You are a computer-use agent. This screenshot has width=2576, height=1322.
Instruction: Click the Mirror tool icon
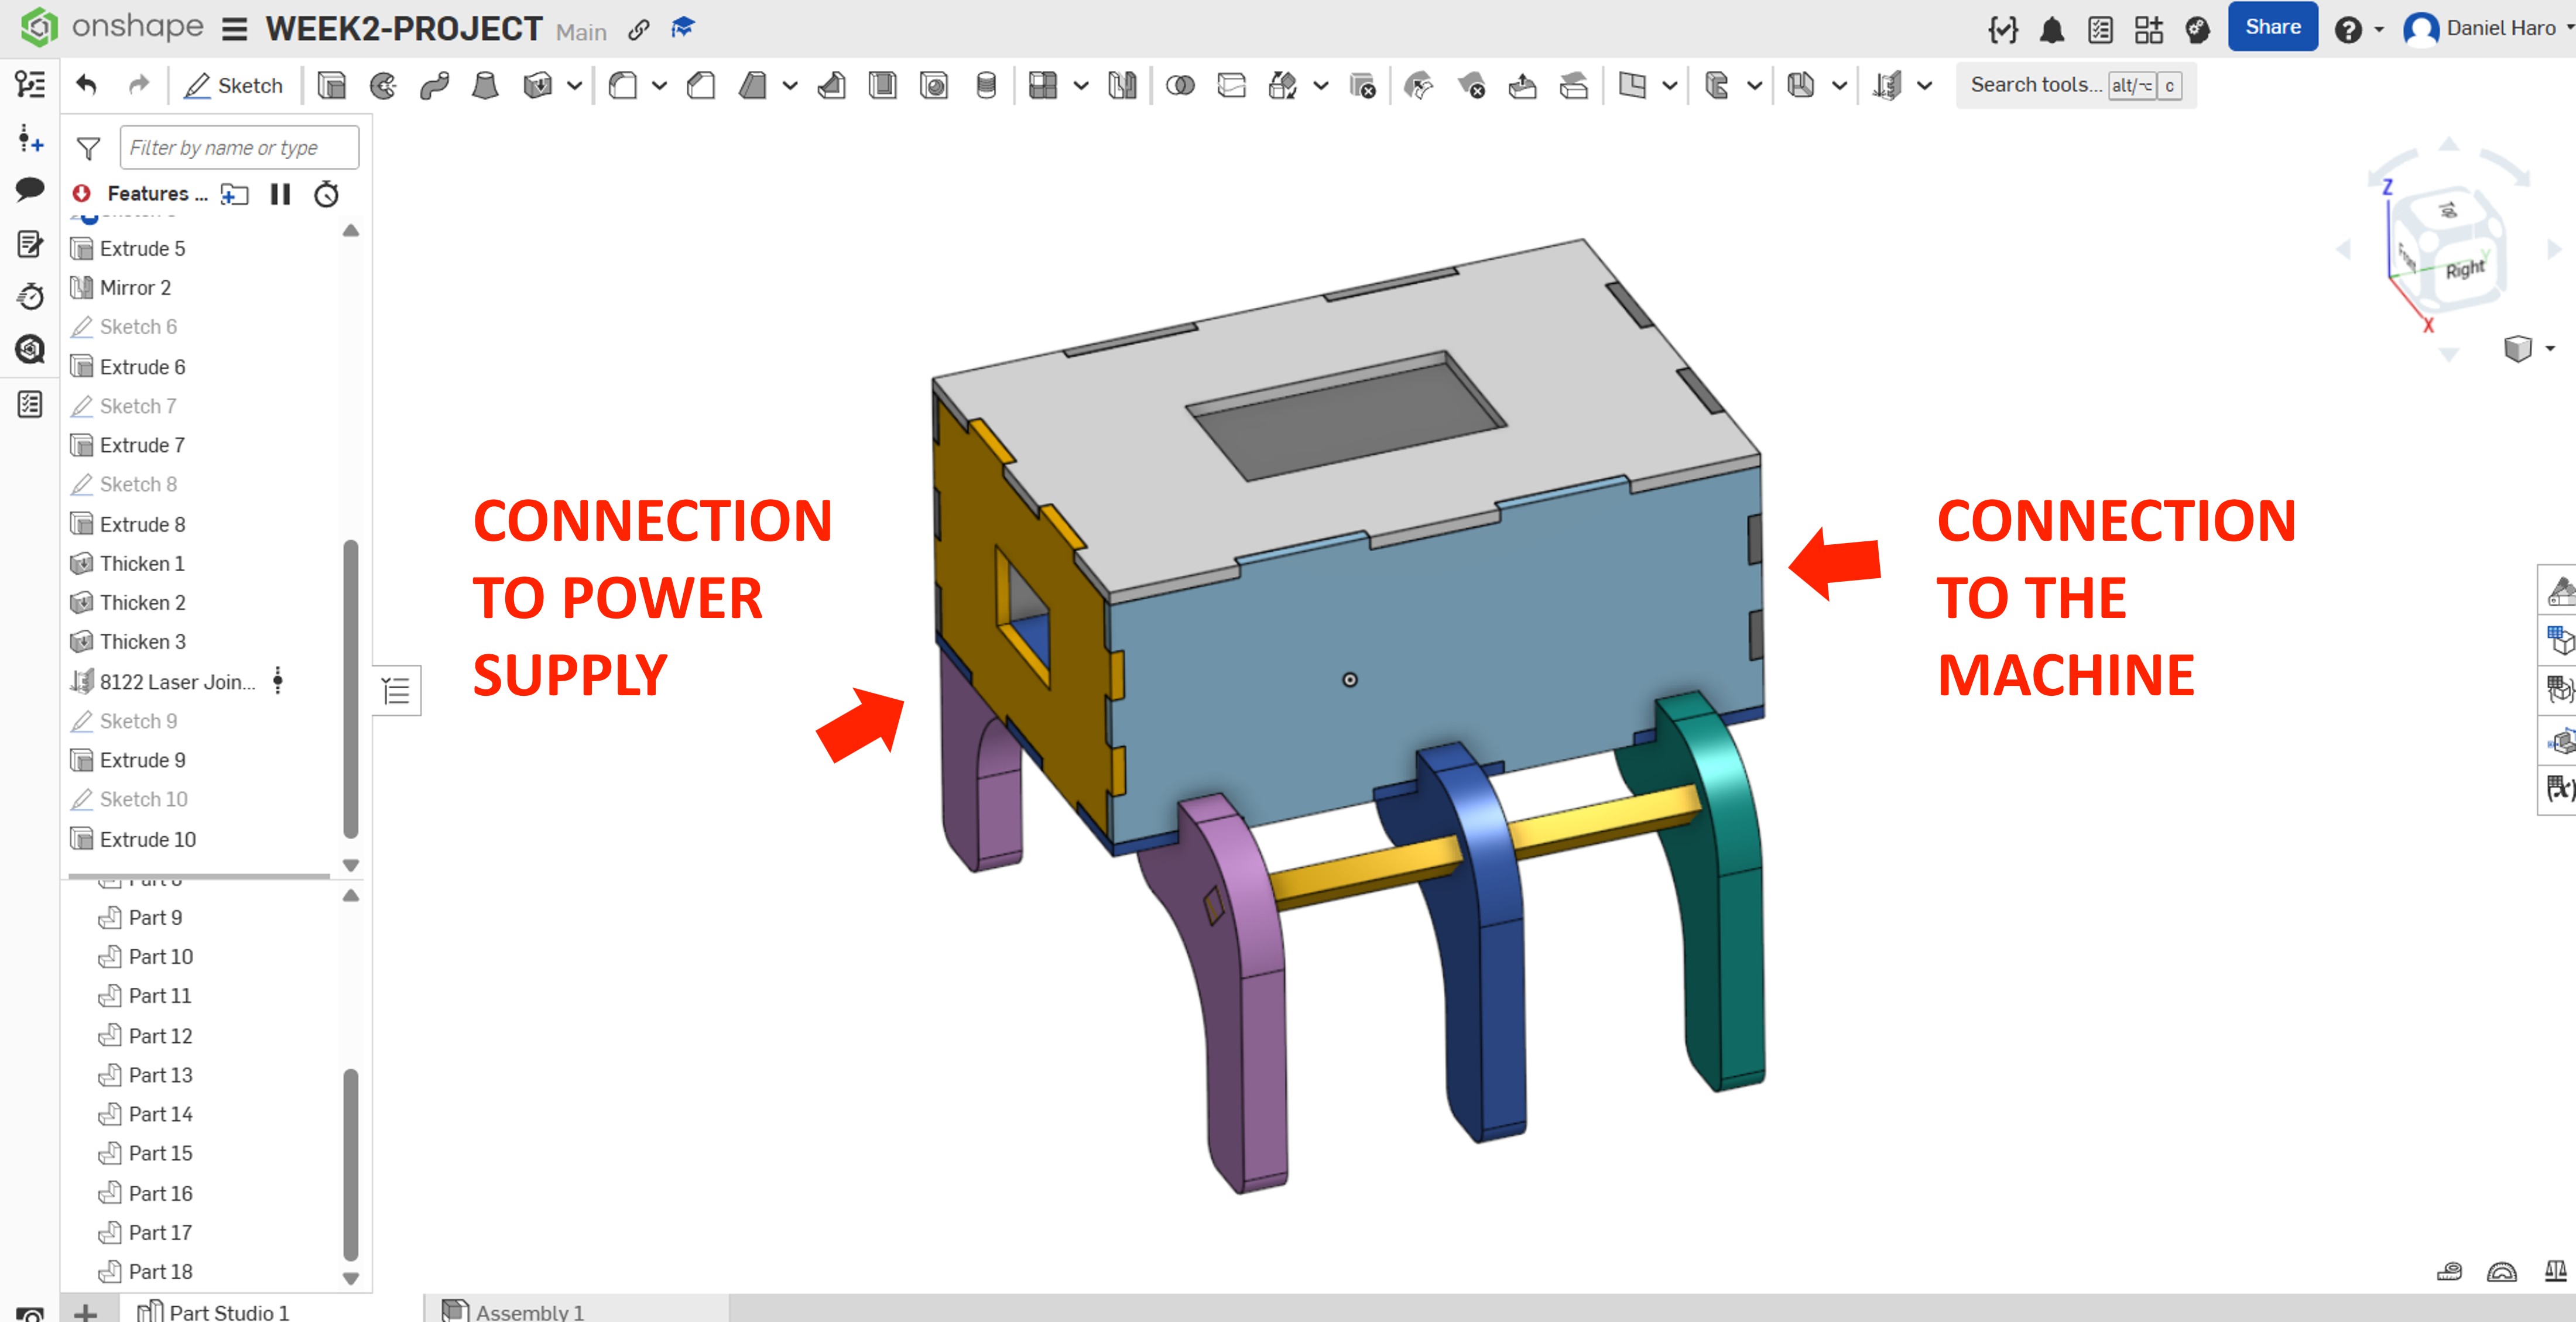point(1122,86)
